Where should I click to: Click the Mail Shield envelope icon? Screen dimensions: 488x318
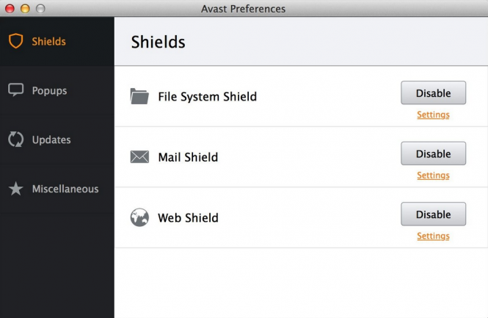click(139, 156)
